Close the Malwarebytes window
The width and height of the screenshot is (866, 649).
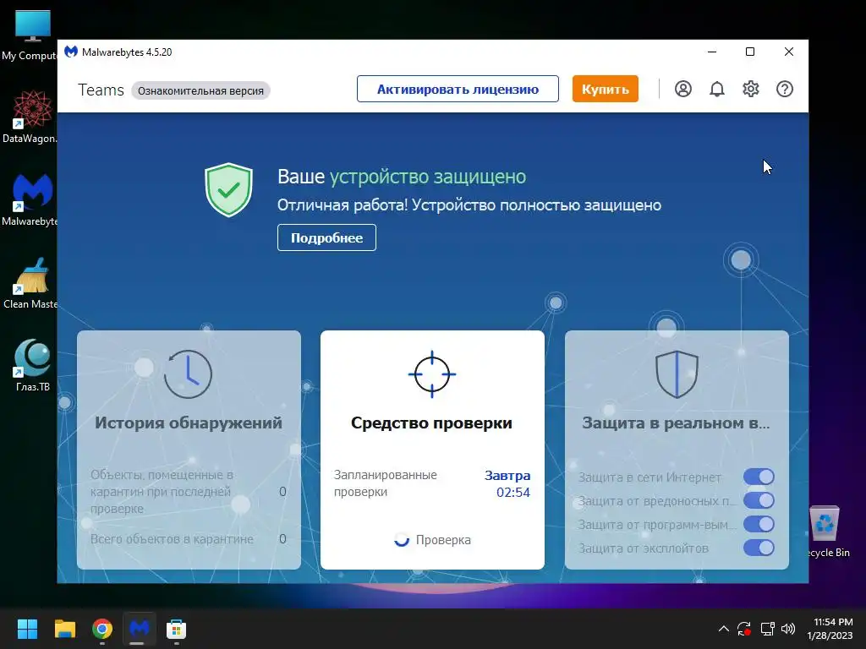(789, 52)
